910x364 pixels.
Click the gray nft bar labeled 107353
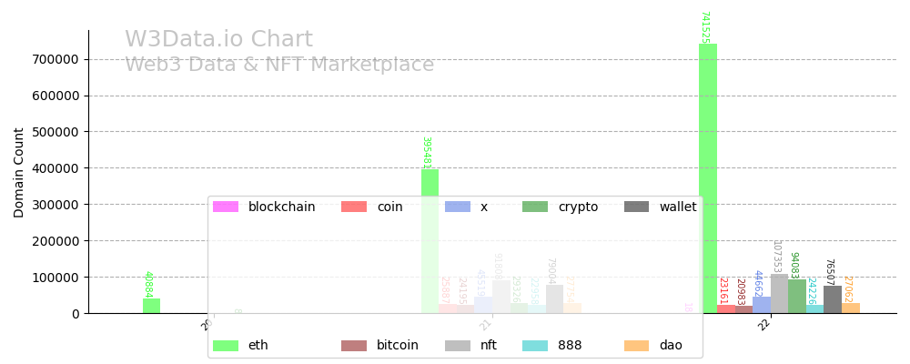coord(779,294)
